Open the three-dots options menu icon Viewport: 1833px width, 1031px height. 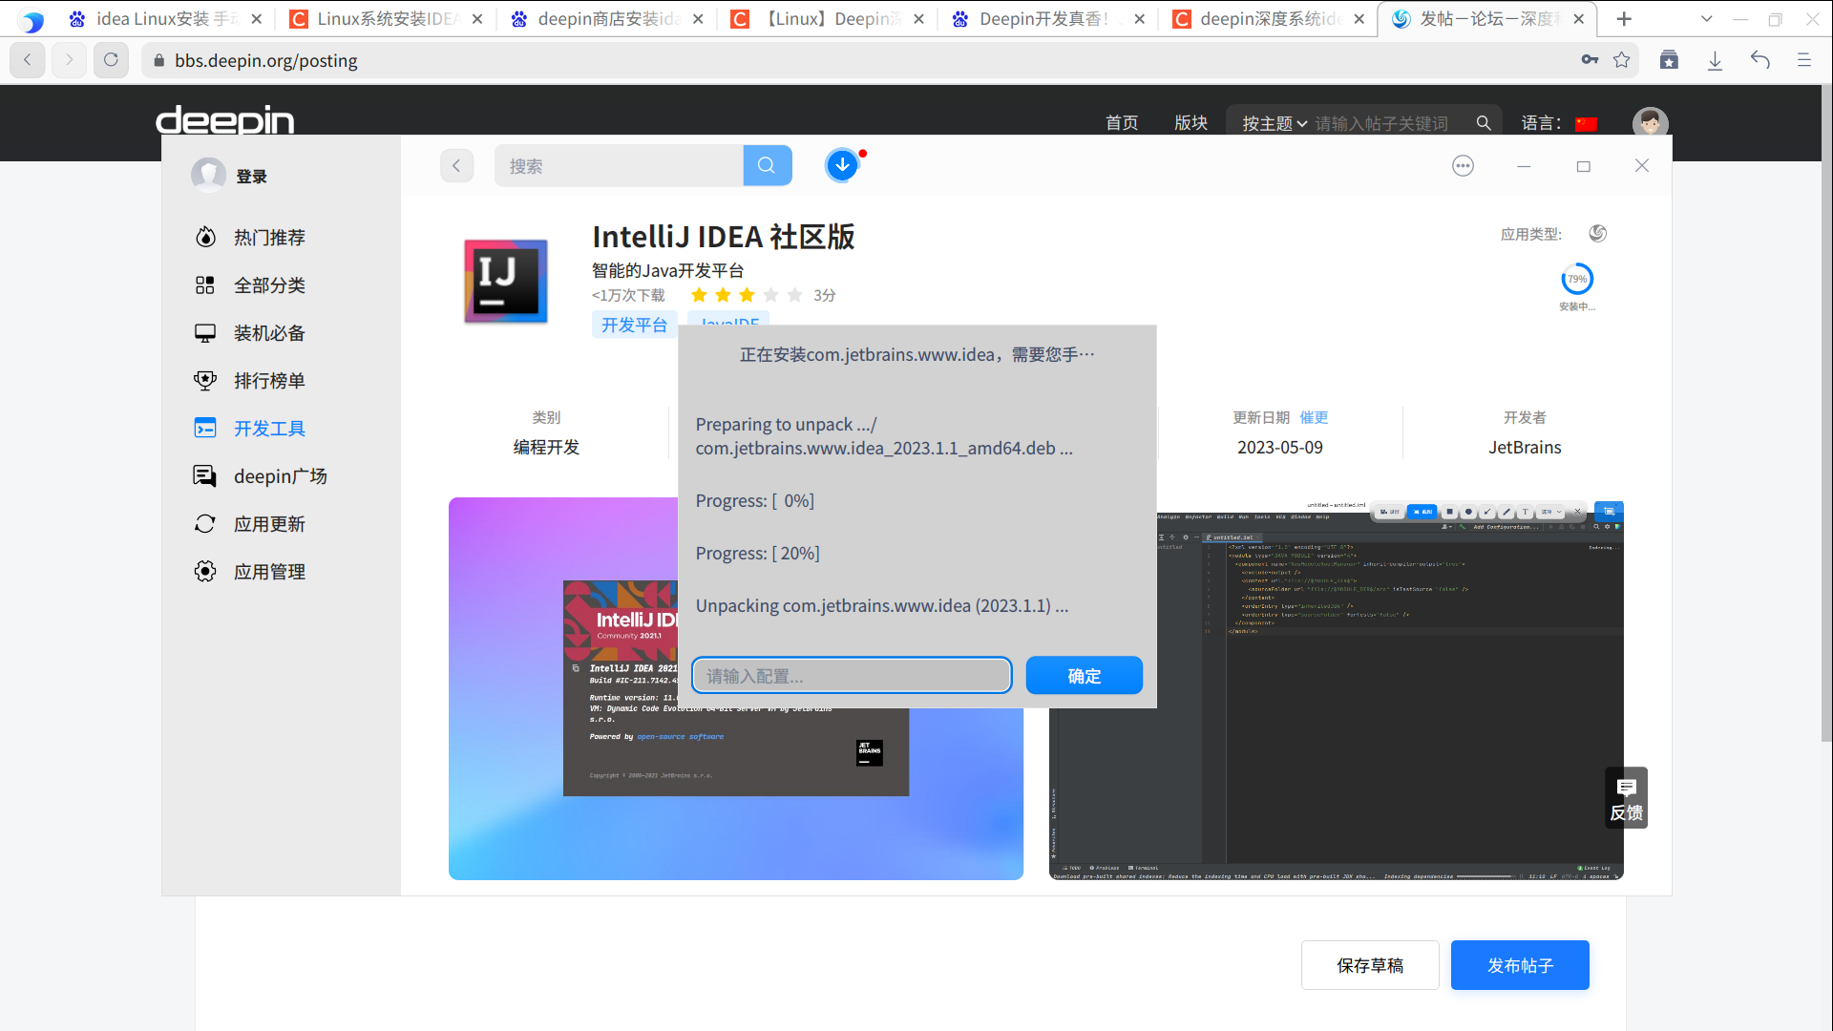point(1463,165)
